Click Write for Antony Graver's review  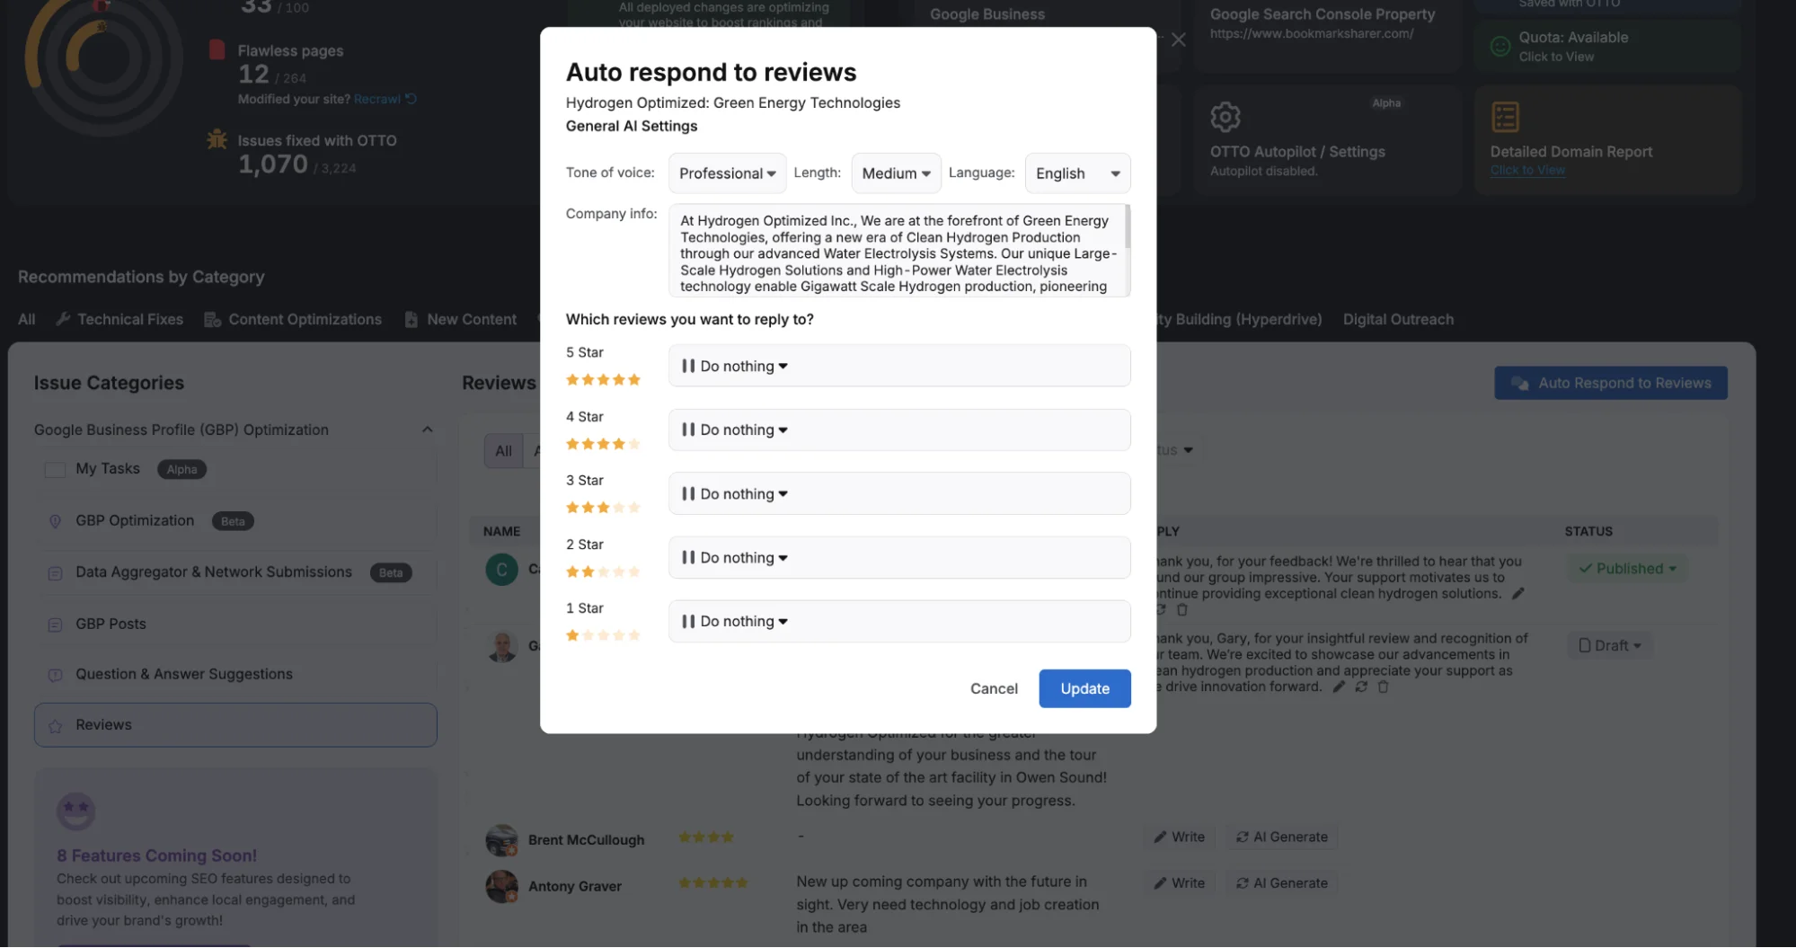1179,883
